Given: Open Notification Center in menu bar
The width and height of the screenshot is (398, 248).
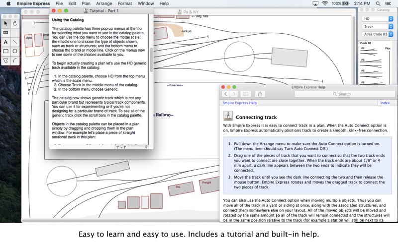Looking at the screenshot, I should (388, 3).
